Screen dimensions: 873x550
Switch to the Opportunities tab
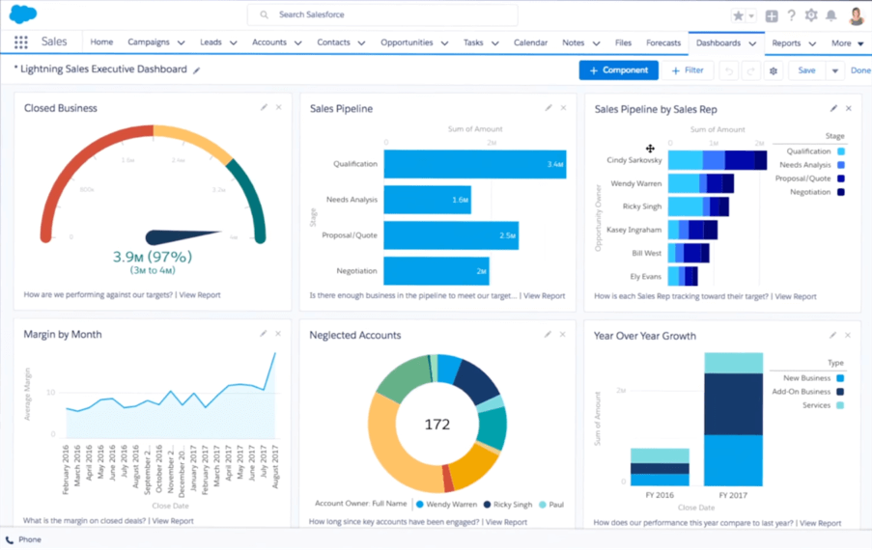(407, 42)
